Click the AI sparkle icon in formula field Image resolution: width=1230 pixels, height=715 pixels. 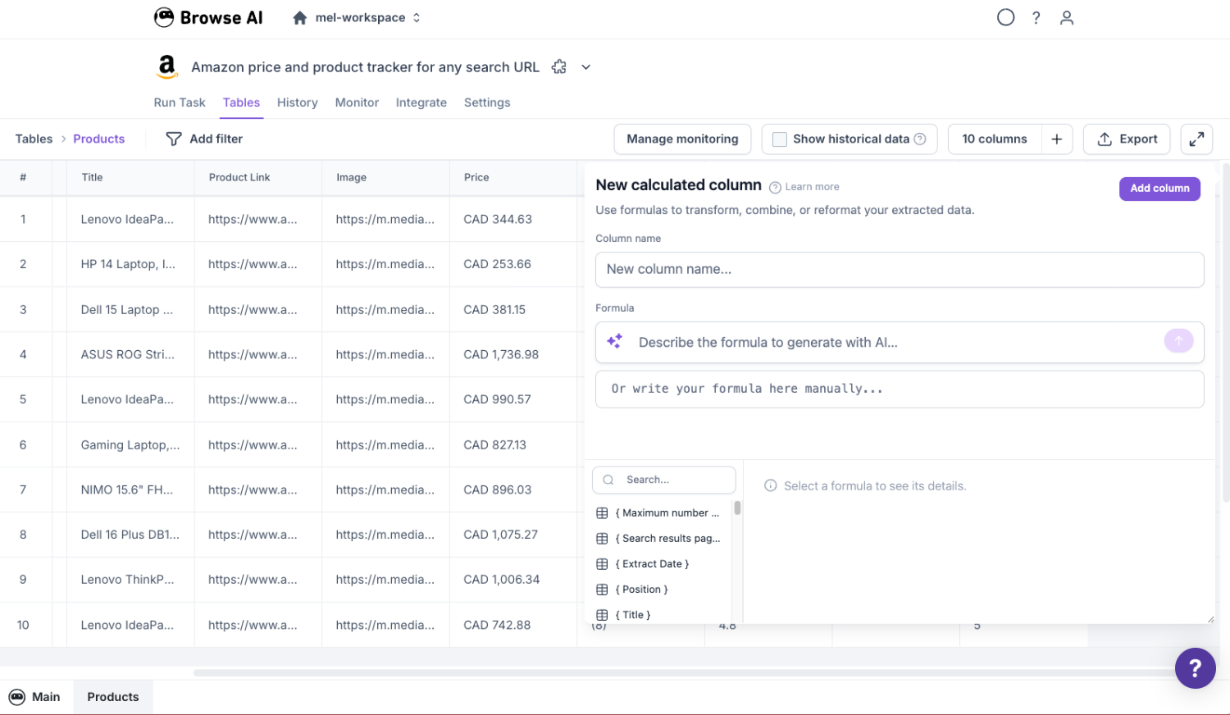(x=615, y=342)
